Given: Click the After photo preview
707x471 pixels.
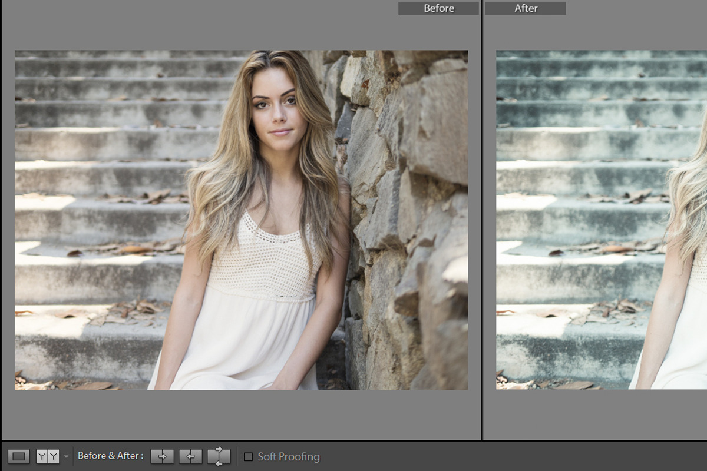Looking at the screenshot, I should (602, 220).
